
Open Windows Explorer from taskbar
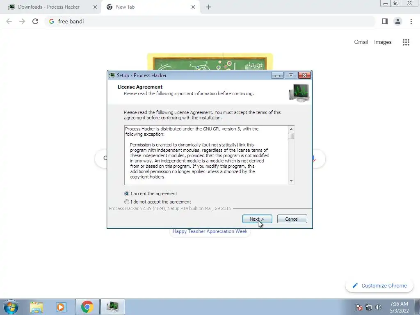tap(37, 307)
